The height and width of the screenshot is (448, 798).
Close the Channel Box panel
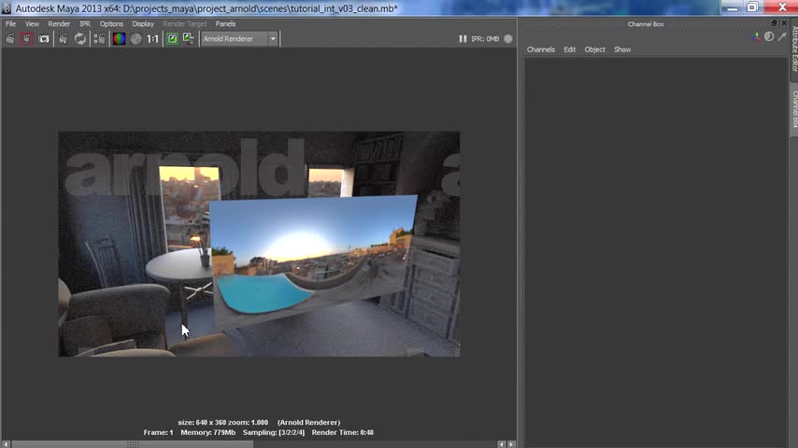tap(784, 23)
